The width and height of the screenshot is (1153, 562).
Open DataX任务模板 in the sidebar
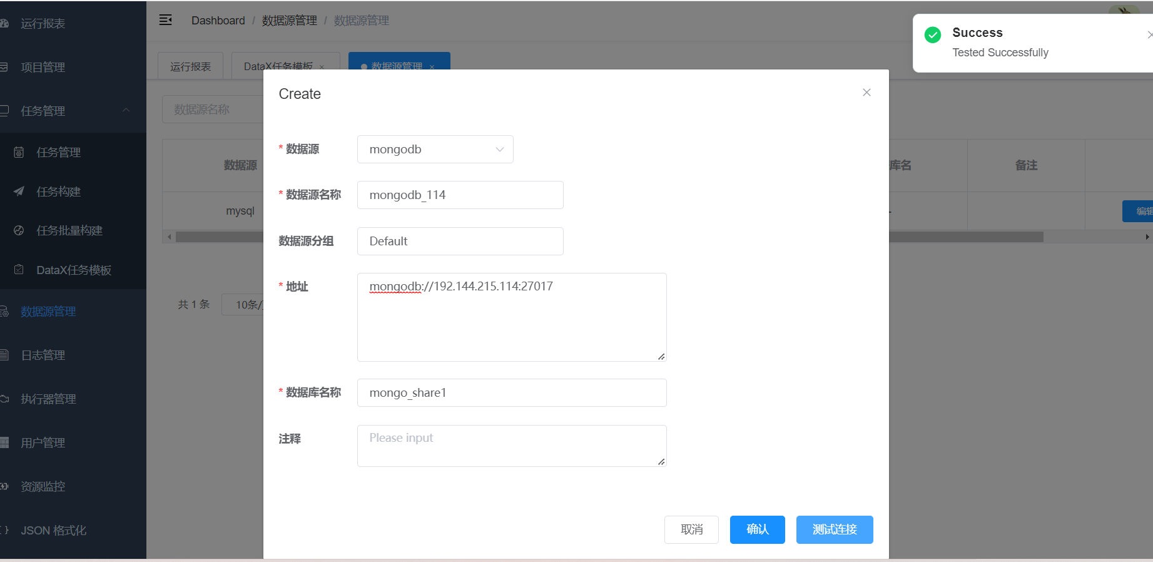coord(73,270)
